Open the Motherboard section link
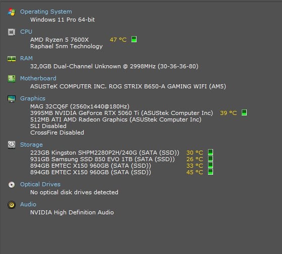This screenshot has width=282, height=254. pyautogui.click(x=38, y=78)
